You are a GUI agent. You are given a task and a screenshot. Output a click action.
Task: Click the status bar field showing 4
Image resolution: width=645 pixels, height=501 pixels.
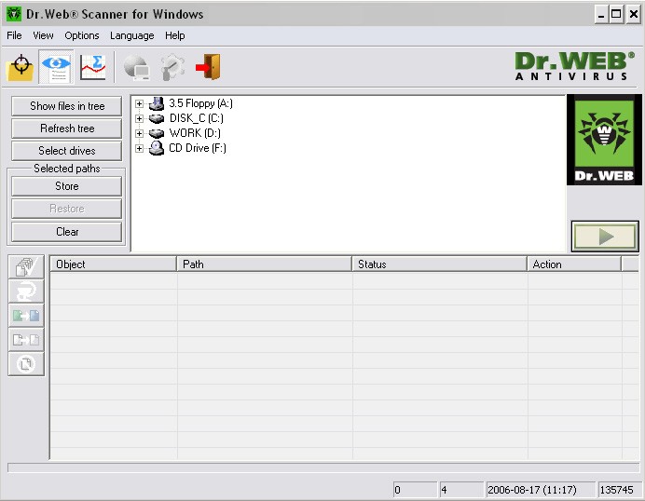pyautogui.click(x=461, y=490)
